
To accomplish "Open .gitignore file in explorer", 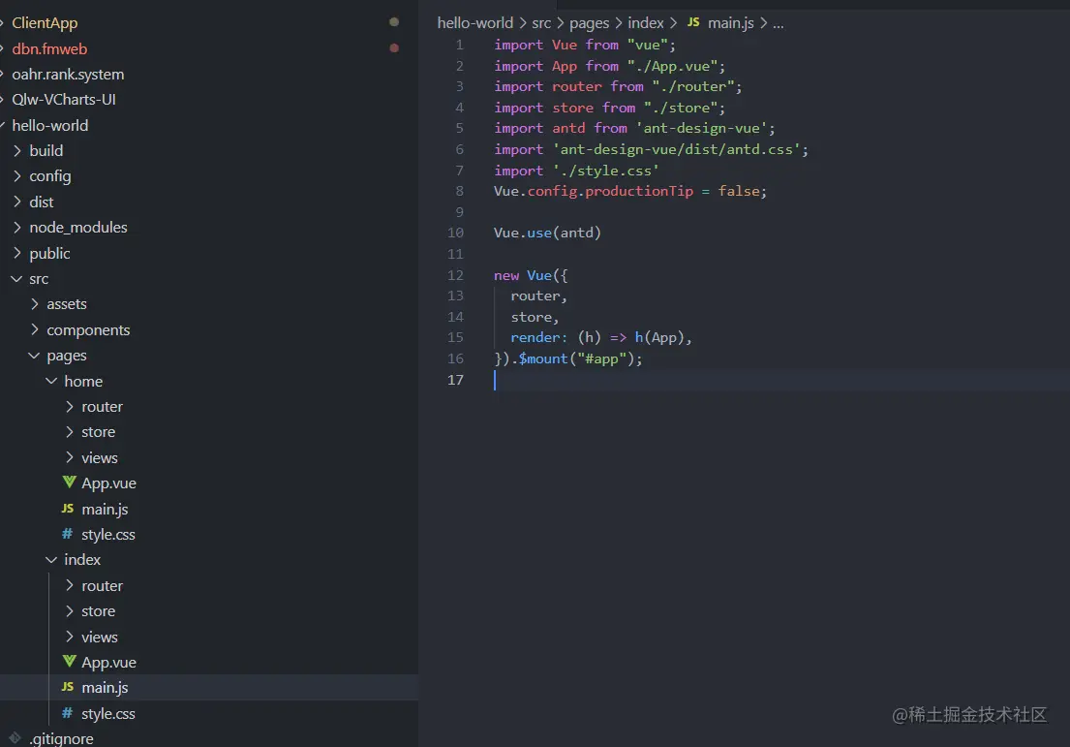I will (x=61, y=738).
